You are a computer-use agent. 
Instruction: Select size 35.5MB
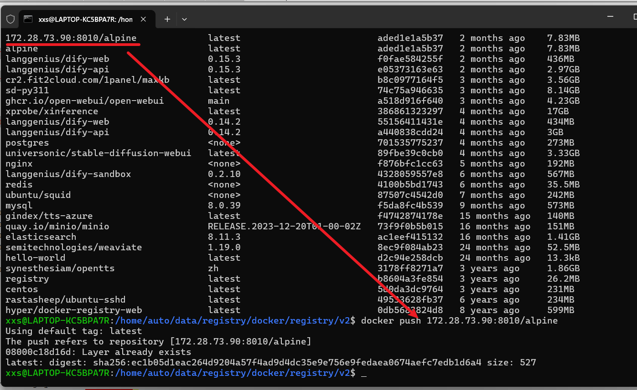click(x=563, y=185)
